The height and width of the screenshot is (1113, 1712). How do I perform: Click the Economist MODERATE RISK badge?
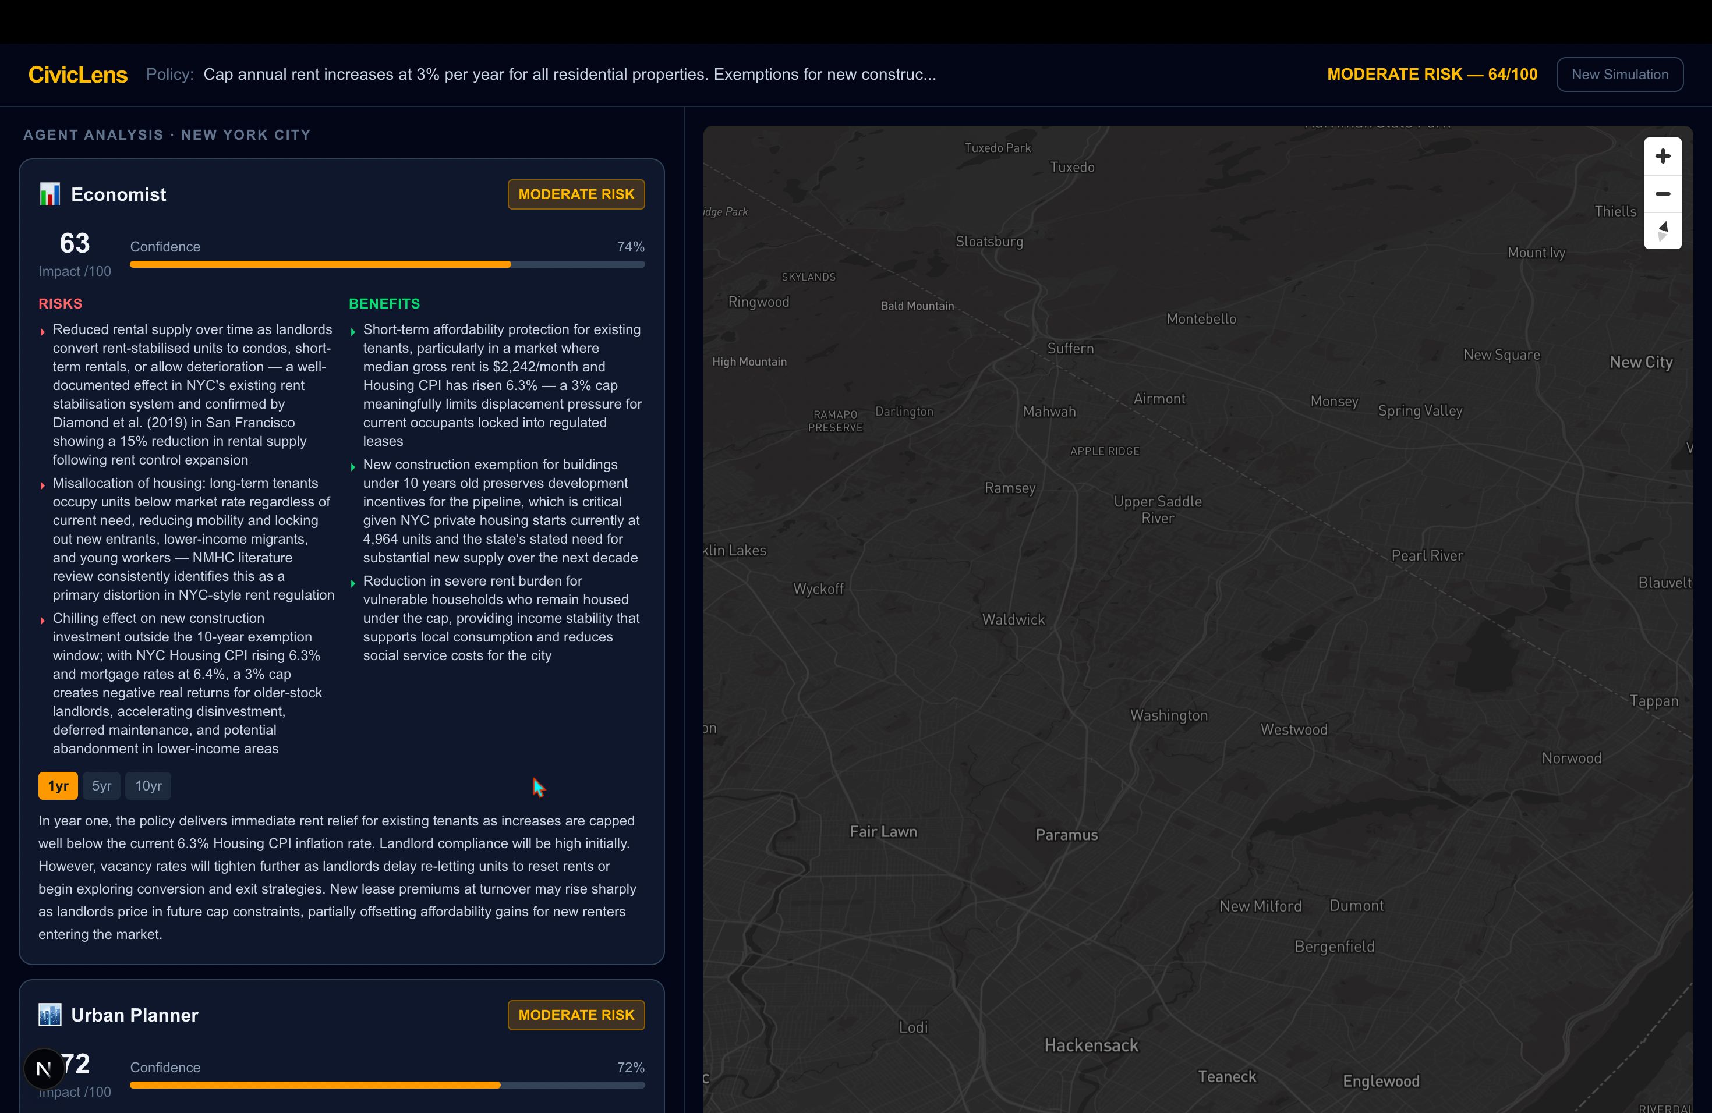pos(575,194)
